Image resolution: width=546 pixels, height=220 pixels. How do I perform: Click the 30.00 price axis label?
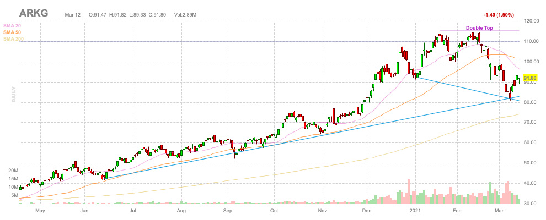[x=531, y=204]
